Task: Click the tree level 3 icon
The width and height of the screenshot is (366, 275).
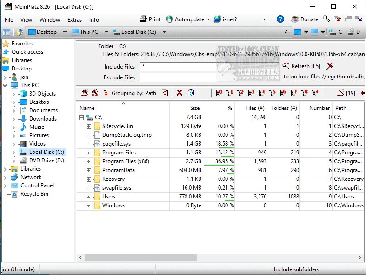Action: click(x=251, y=93)
